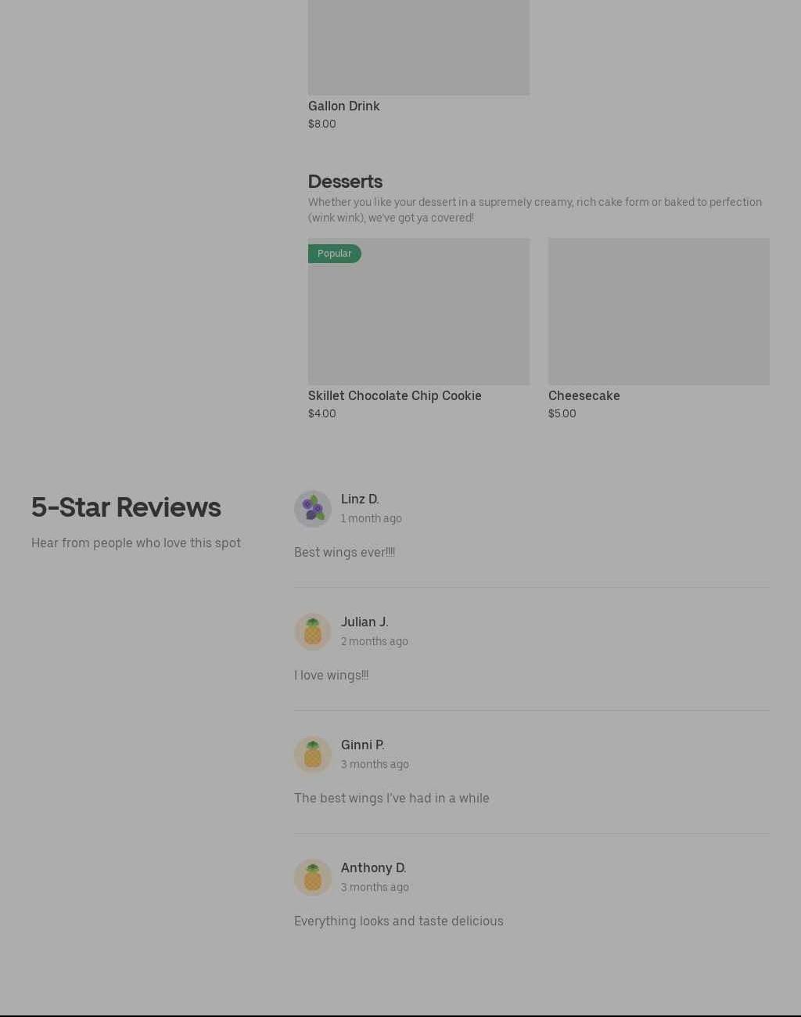Click Linz D.'s blueberry avatar icon
The height and width of the screenshot is (1017, 801).
click(x=313, y=509)
